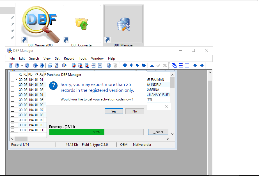This screenshot has width=259, height=176.
Task: Jump to last record with double-right arrow
Action: click(x=144, y=65)
